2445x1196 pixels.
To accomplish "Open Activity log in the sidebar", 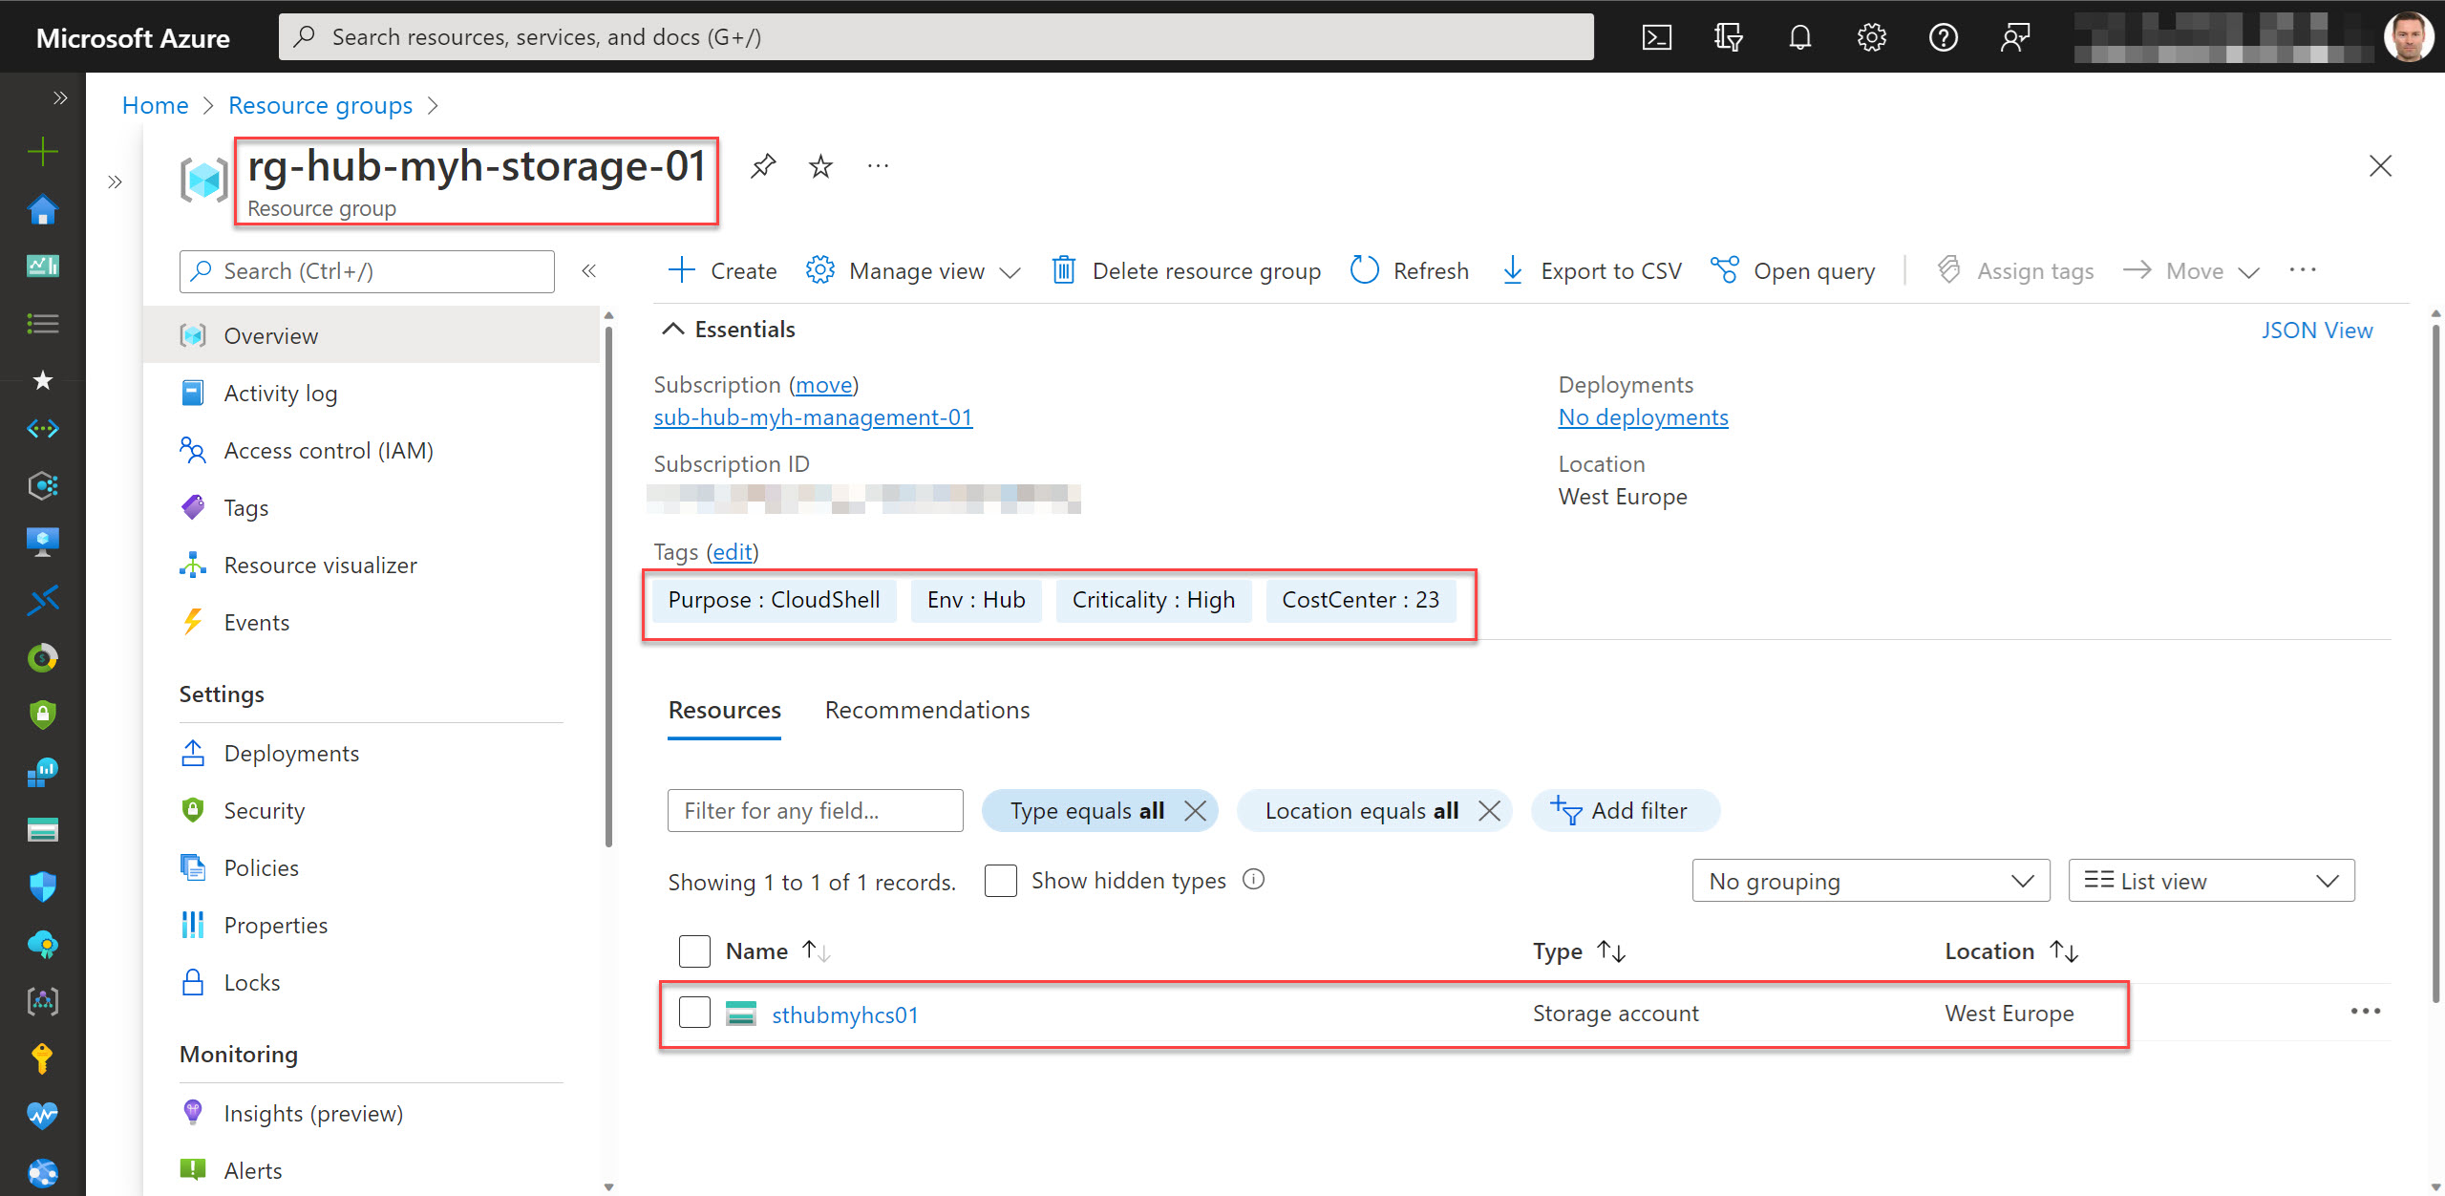I will point(281,393).
